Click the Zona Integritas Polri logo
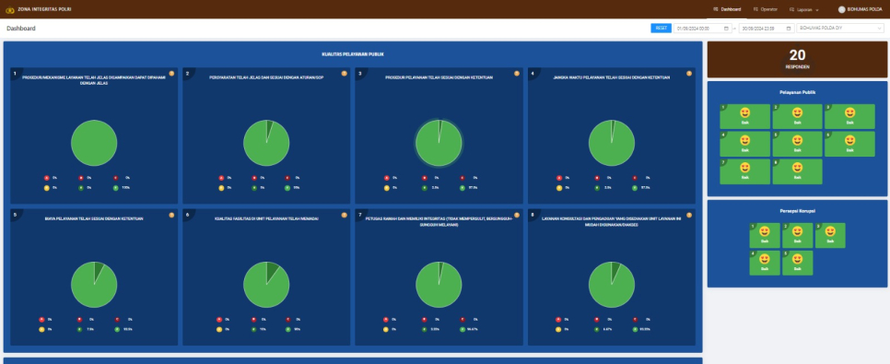 click(9, 9)
